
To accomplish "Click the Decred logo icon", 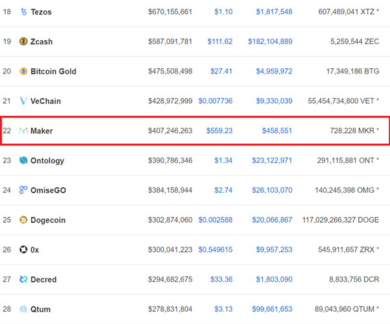I will point(23,279).
